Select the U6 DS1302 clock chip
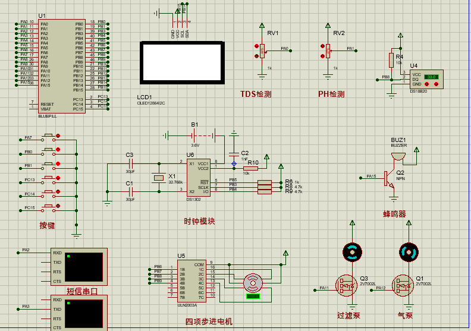The image size is (471, 331). point(199,178)
